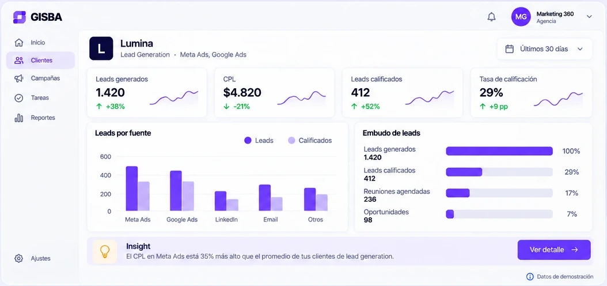Screen dimensions: 607x286
Task: Click the Últimos 30 días chevron
Action: coord(580,49)
